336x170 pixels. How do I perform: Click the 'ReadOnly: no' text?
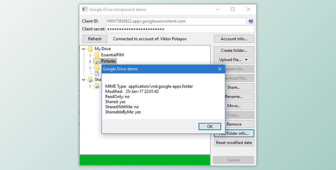(117, 97)
